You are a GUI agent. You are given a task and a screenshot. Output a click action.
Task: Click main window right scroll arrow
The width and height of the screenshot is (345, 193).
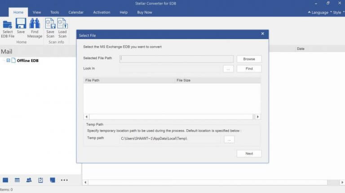coord(342,182)
